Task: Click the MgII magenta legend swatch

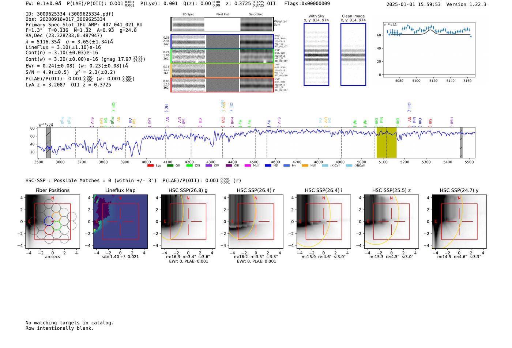Action: pyautogui.click(x=248, y=166)
